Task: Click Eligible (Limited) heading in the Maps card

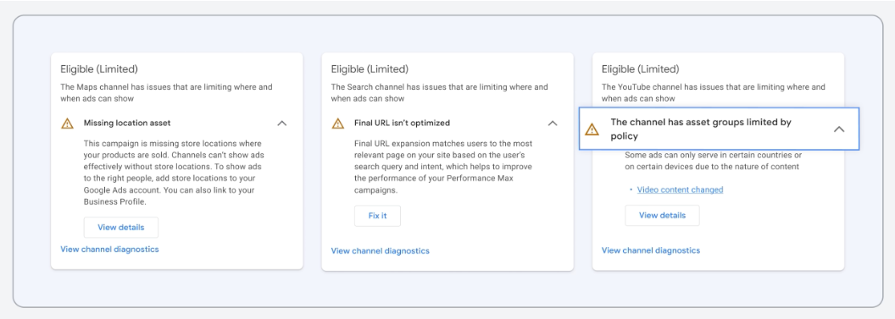Action: [99, 69]
